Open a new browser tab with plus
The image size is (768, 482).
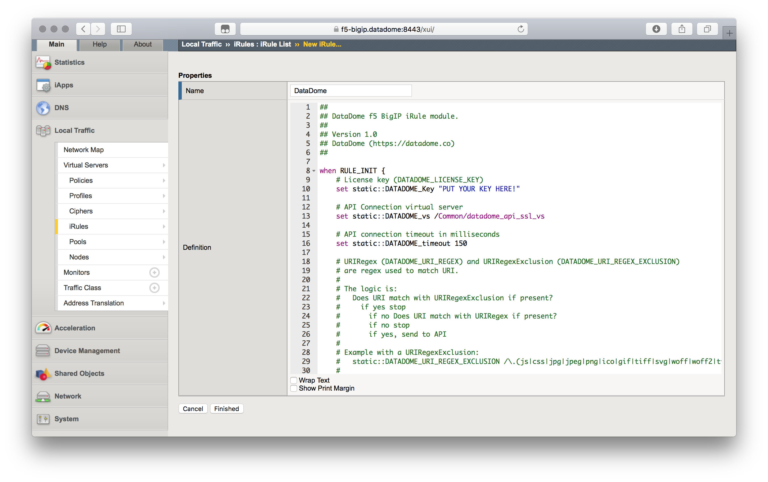[729, 33]
